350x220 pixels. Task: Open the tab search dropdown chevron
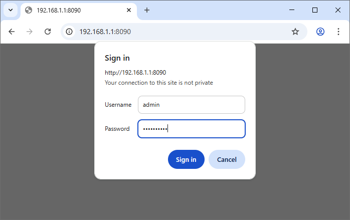pos(10,10)
